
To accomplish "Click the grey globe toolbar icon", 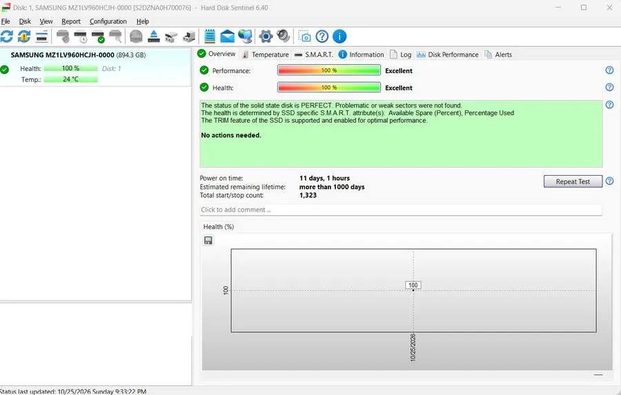I will tap(136, 37).
